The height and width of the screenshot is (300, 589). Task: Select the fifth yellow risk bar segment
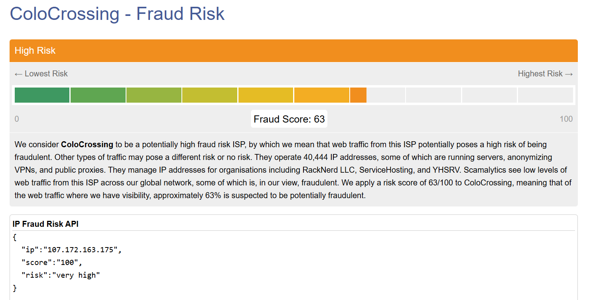pos(266,95)
